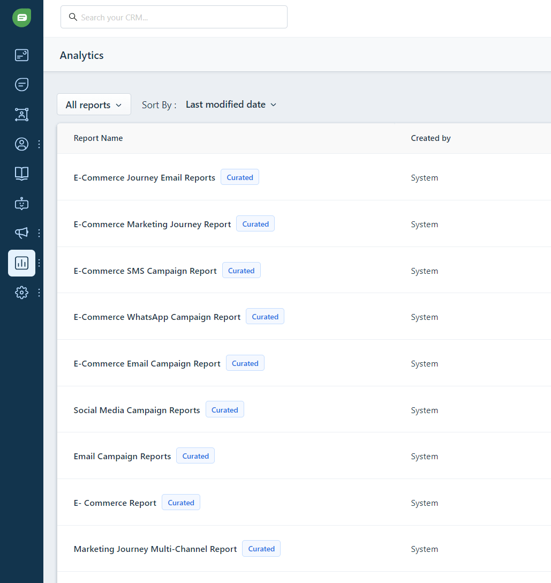Open Marketing Journey Multi-Channel Report
The width and height of the screenshot is (551, 583).
155,549
